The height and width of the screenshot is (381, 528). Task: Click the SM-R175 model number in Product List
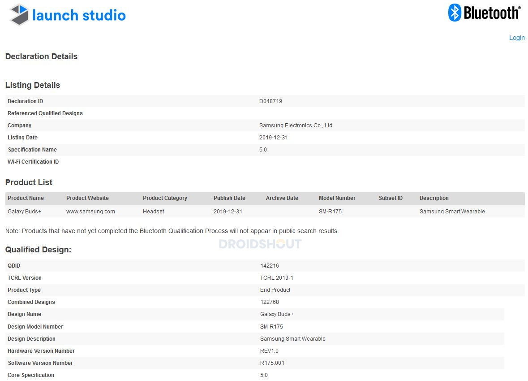coord(330,212)
